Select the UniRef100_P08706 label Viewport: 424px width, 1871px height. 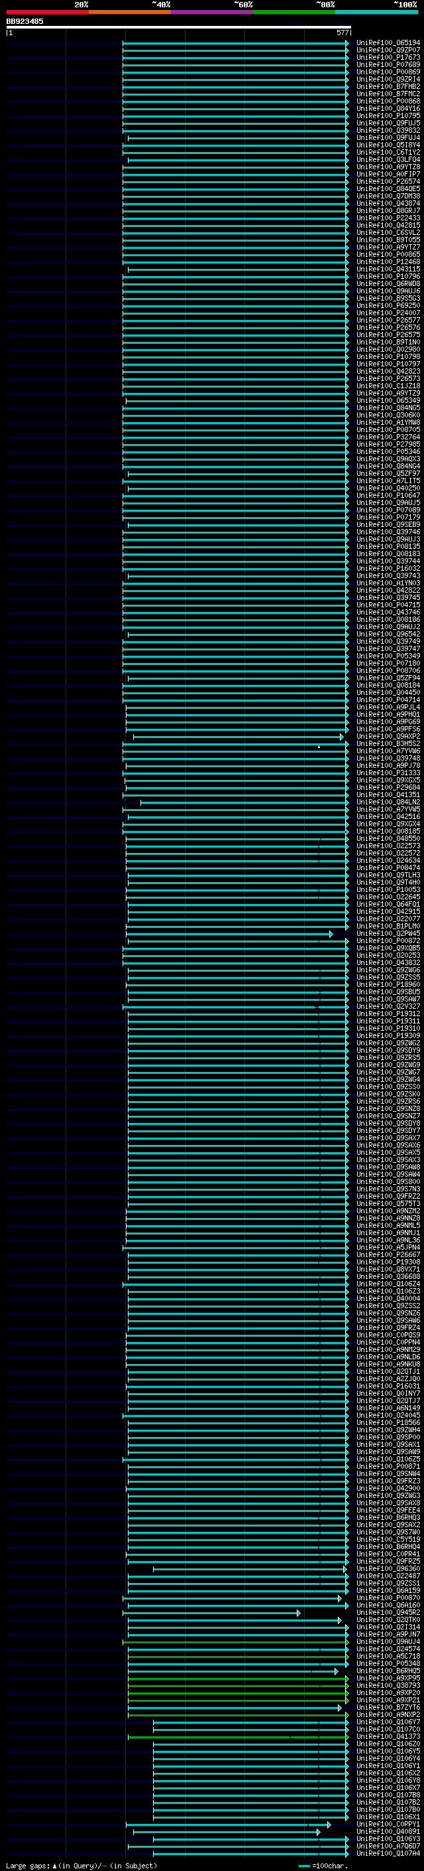tap(388, 670)
